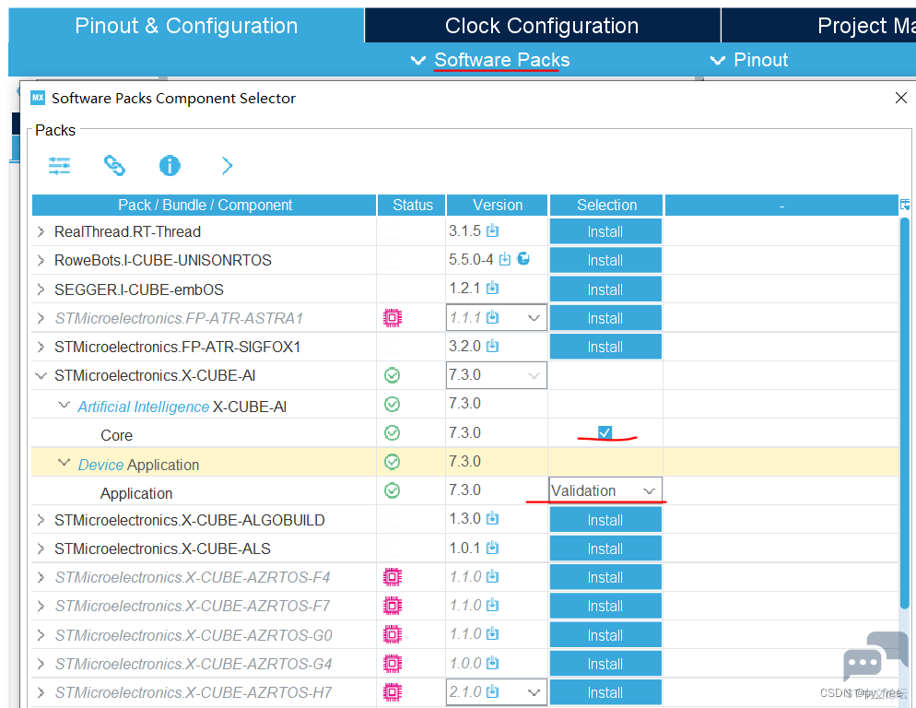Install the X-CUBE-ALS pack
This screenshot has height=708, width=916.
(x=605, y=549)
